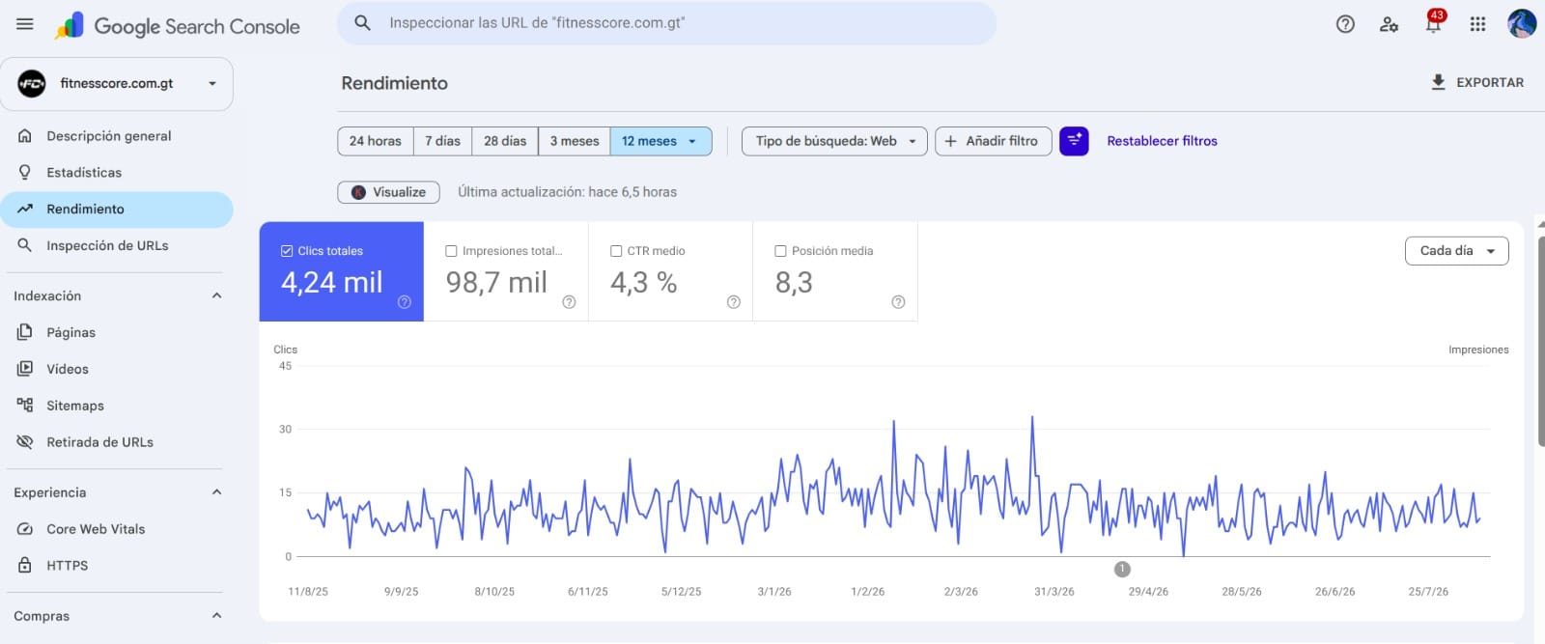Enable the CTR medio checkbox
Image resolution: width=1545 pixels, height=644 pixels.
pyautogui.click(x=616, y=251)
